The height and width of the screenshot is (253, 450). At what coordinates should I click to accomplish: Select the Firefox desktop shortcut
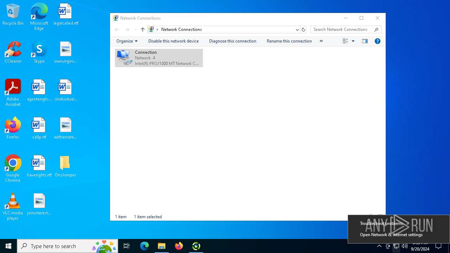(13, 129)
